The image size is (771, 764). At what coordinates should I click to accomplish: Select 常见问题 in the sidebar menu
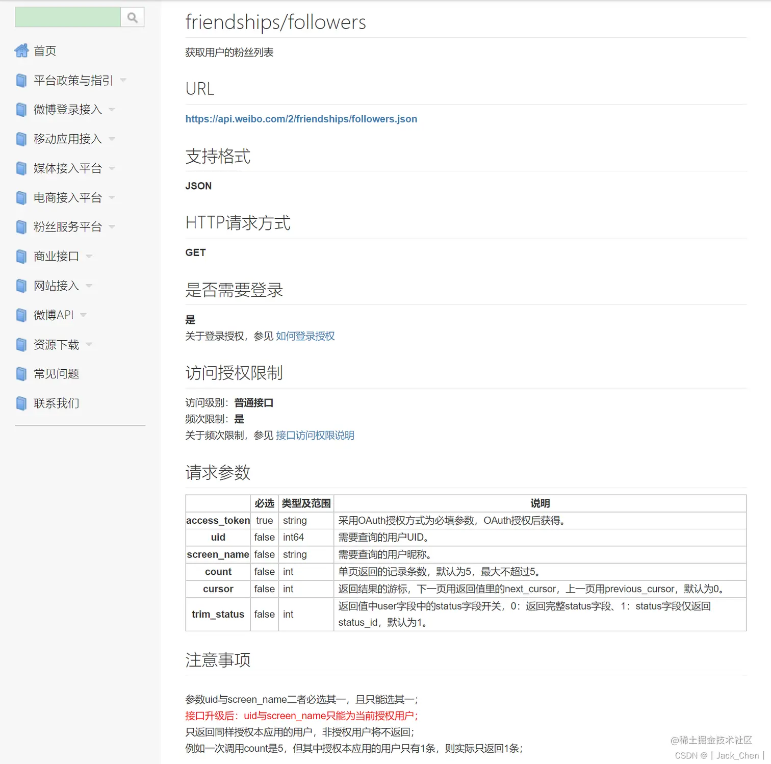tap(56, 373)
